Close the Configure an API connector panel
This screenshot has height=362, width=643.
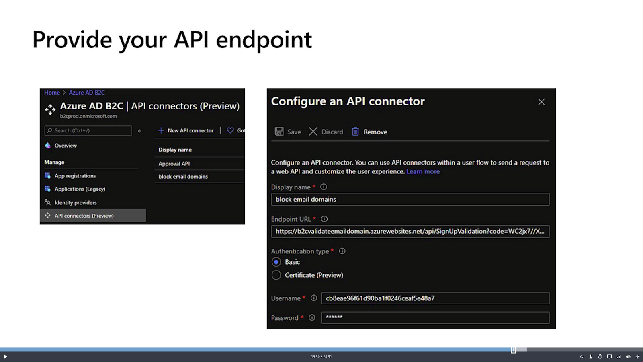541,102
